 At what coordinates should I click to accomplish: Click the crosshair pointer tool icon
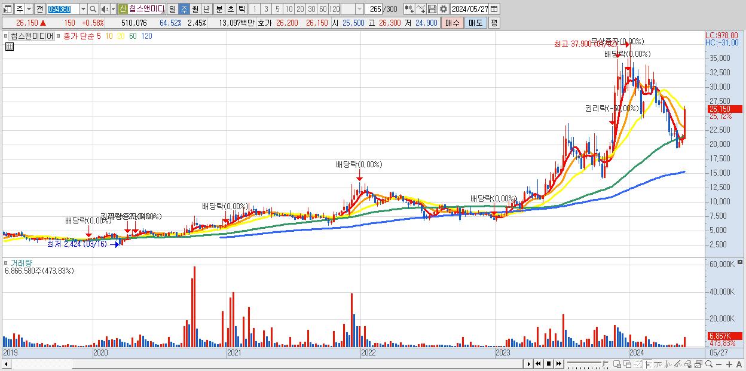pyautogui.click(x=648, y=364)
